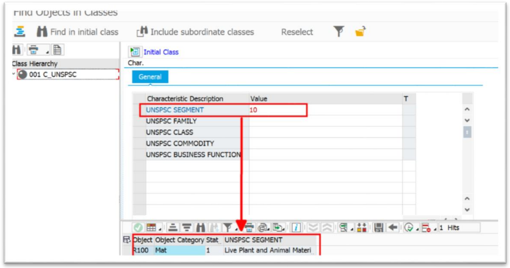The image size is (510, 268).
Task: Click the sort ascending icon
Action: click(173, 228)
